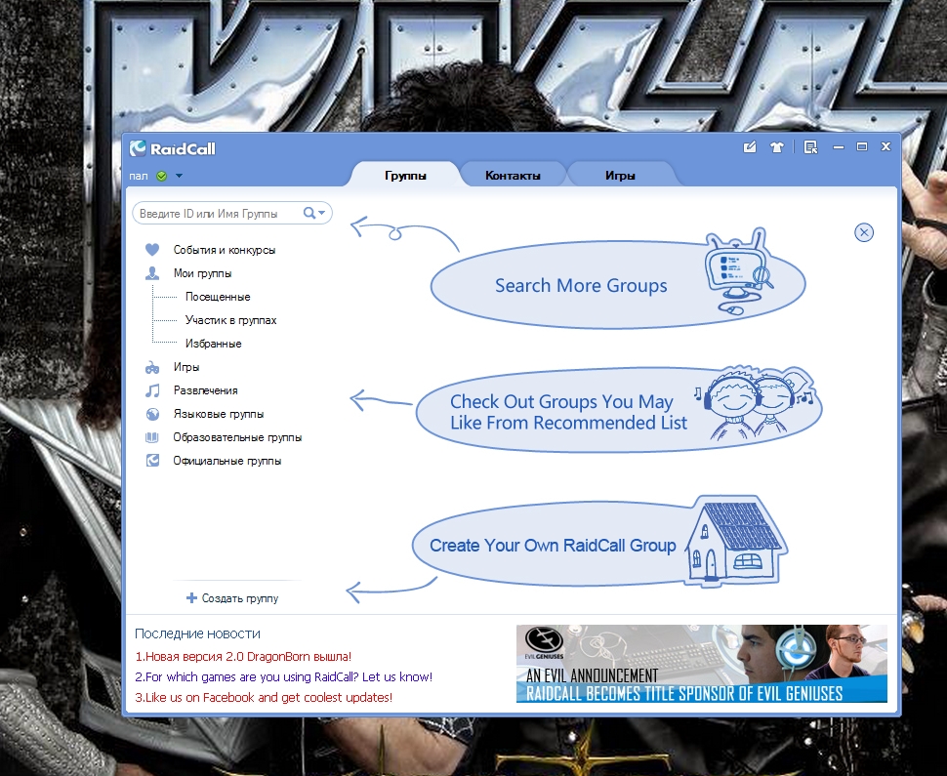Click the gamepad icon beside Игры
This screenshot has width=947, height=776.
pos(152,367)
